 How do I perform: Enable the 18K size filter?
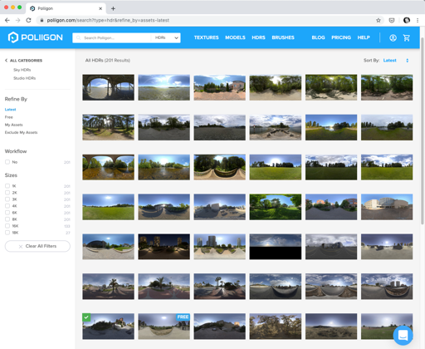(7, 233)
